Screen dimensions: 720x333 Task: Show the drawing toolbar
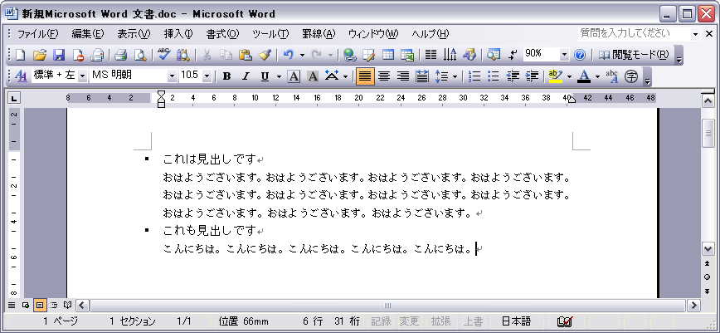[469, 55]
